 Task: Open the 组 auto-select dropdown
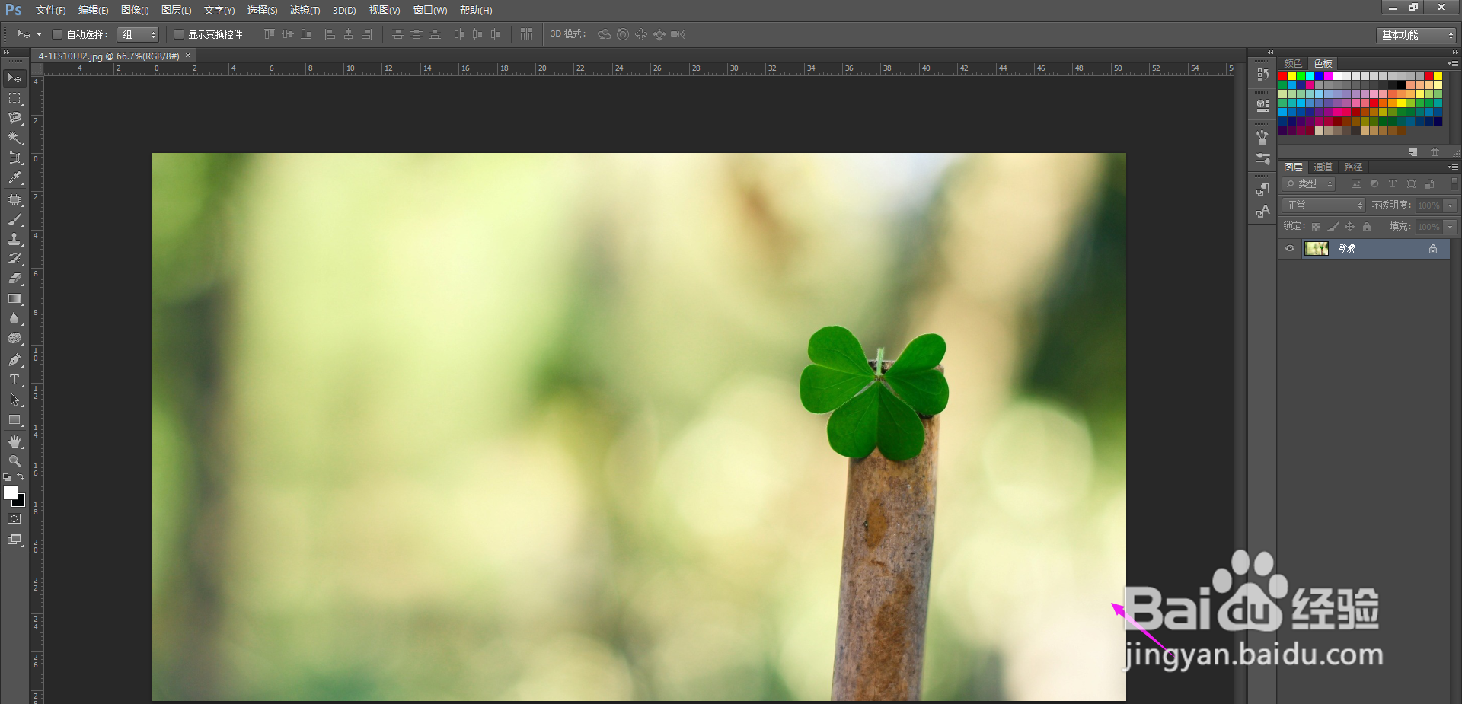pos(138,34)
